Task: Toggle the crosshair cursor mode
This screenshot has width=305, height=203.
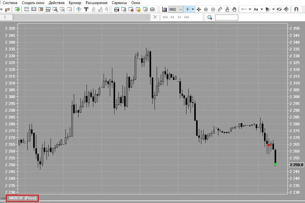Action: [x=187, y=9]
